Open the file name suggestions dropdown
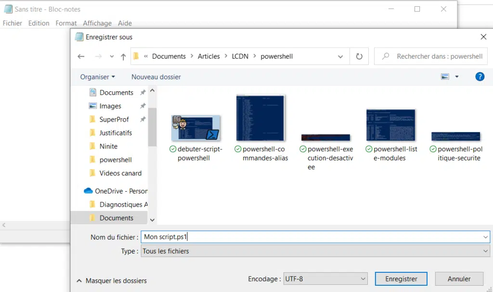The width and height of the screenshot is (493, 292). [x=485, y=237]
